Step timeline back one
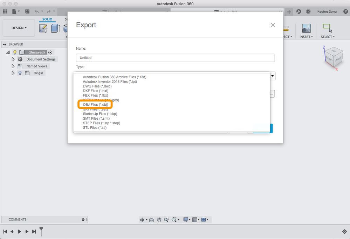This screenshot has width=350, height=239. pos(13,232)
